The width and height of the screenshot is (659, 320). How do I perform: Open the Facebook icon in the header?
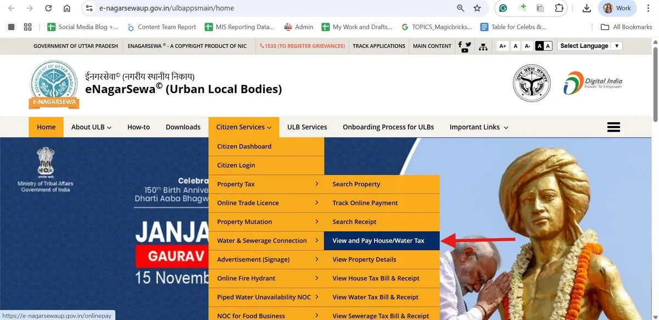[x=460, y=44]
